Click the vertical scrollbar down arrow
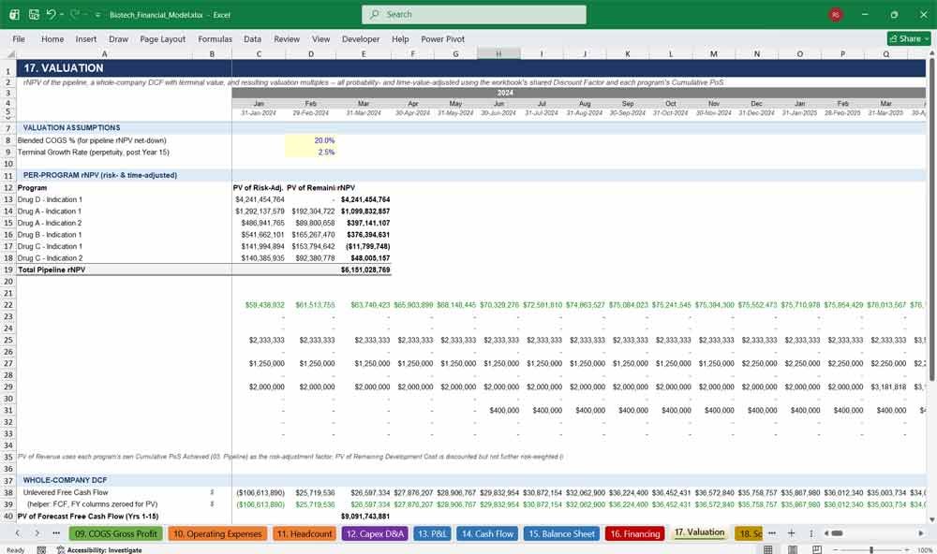The image size is (937, 554). (931, 520)
